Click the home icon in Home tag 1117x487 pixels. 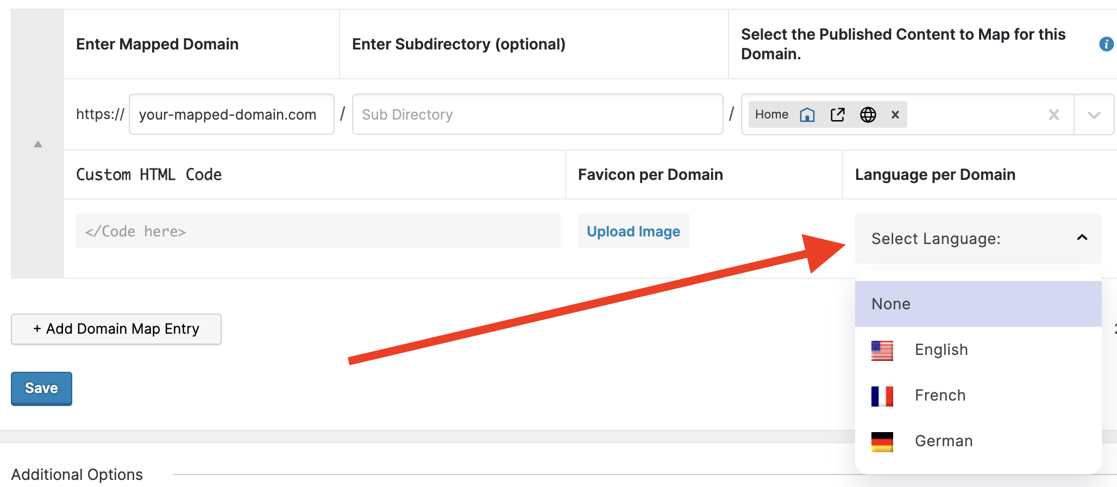pos(807,115)
